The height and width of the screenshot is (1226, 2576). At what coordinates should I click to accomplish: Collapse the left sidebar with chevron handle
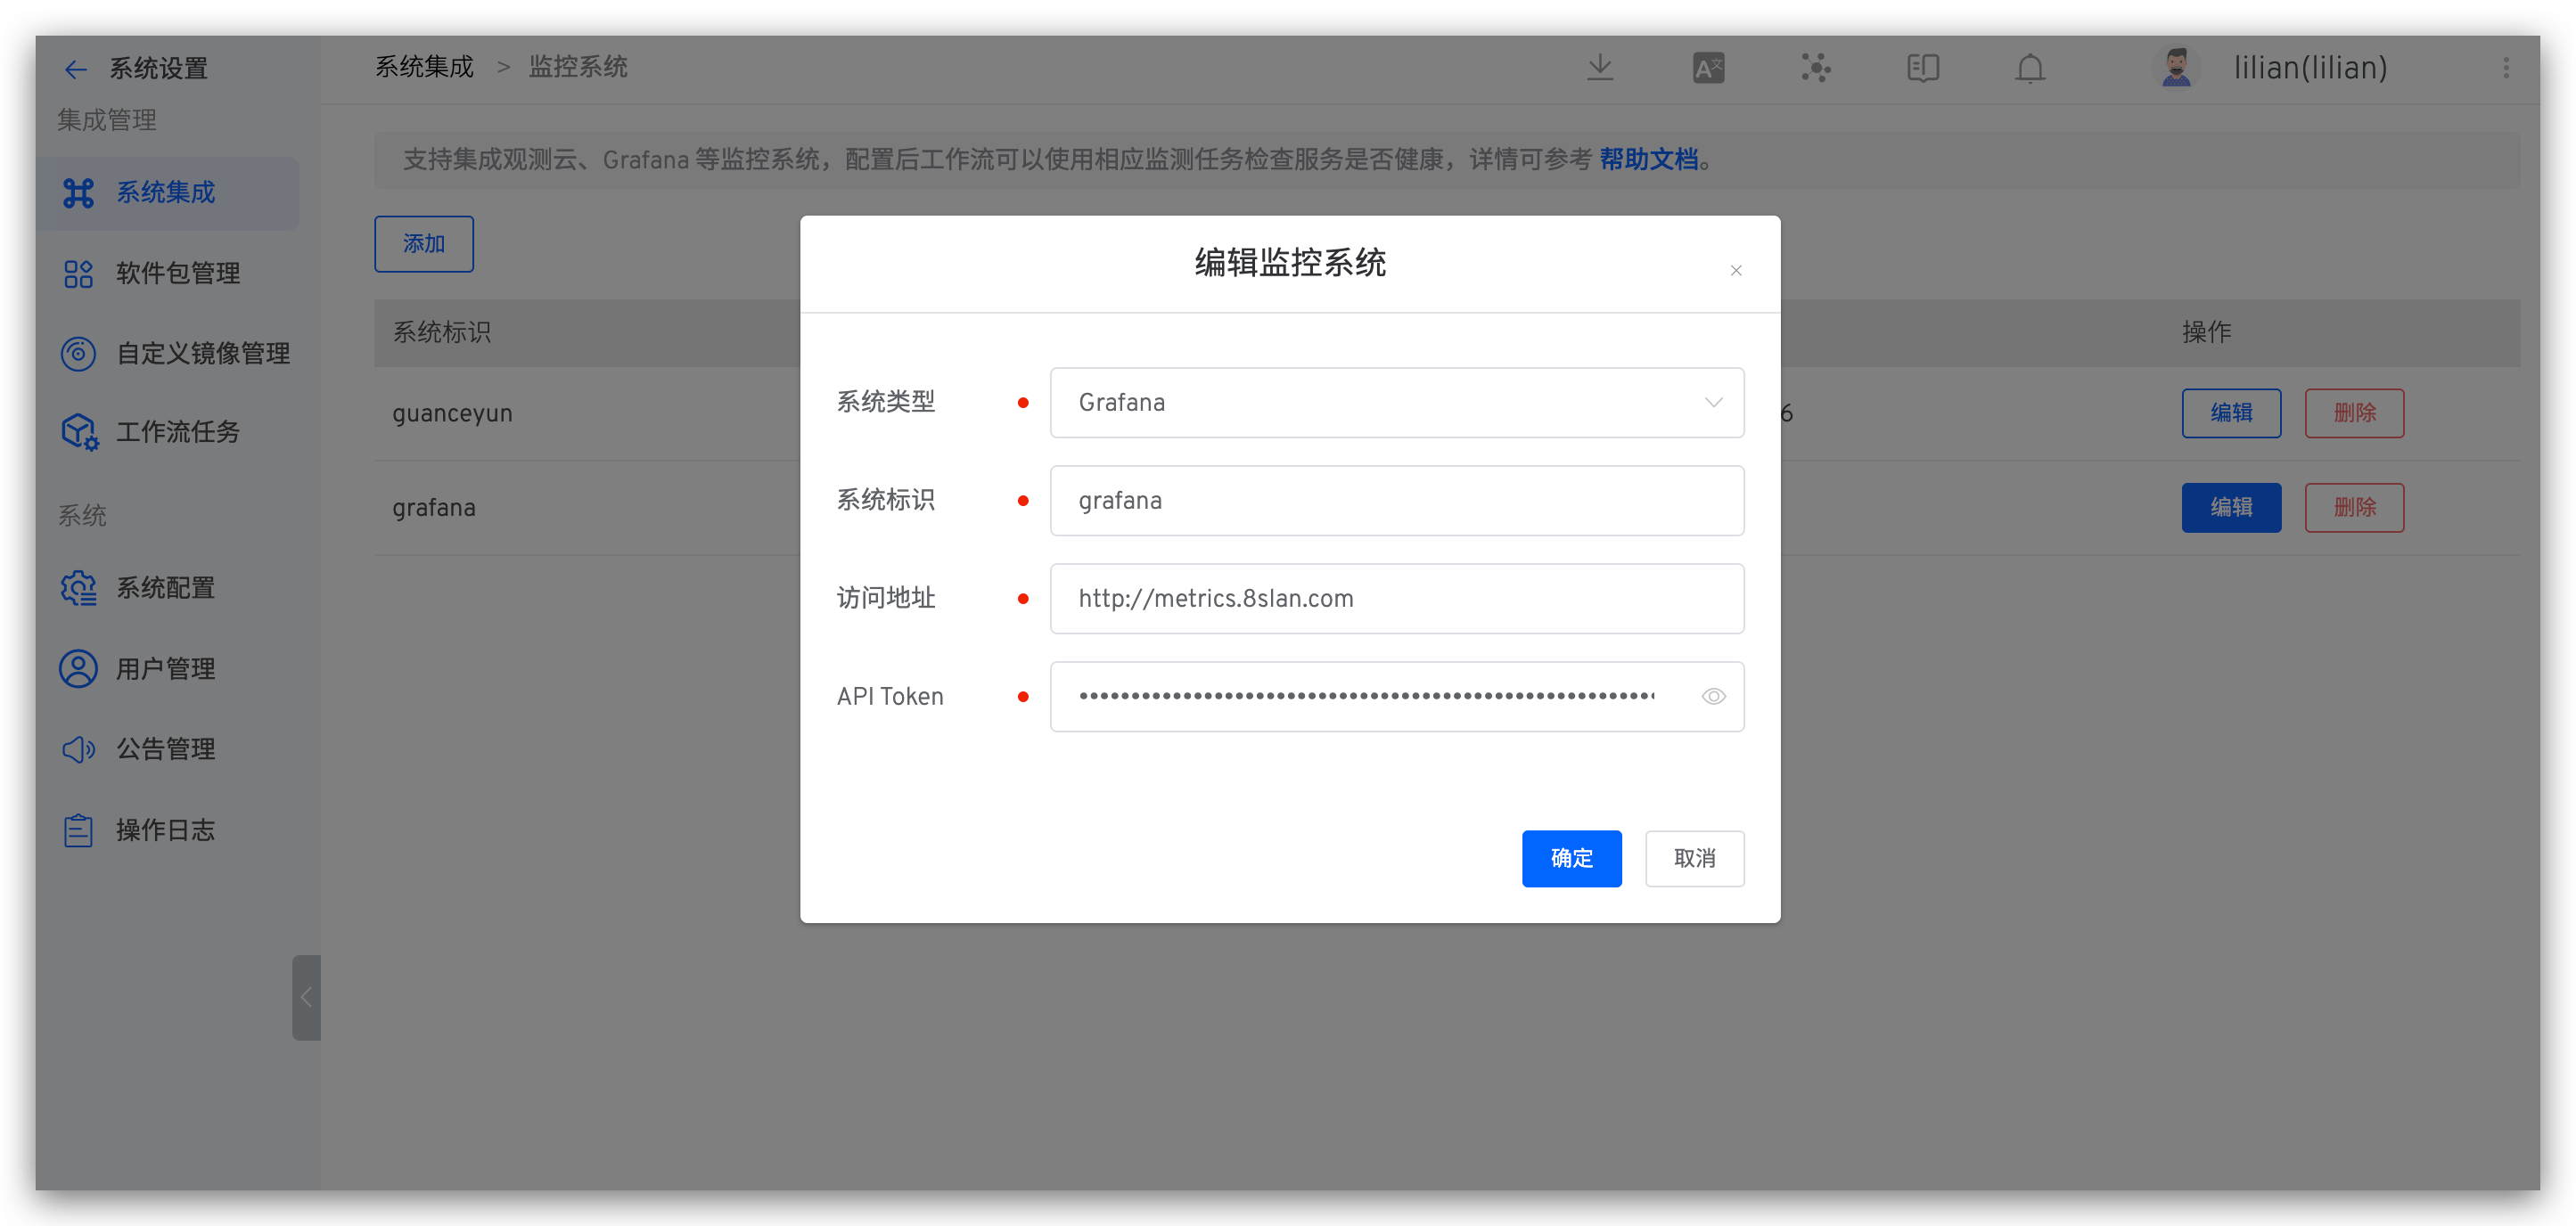306,997
